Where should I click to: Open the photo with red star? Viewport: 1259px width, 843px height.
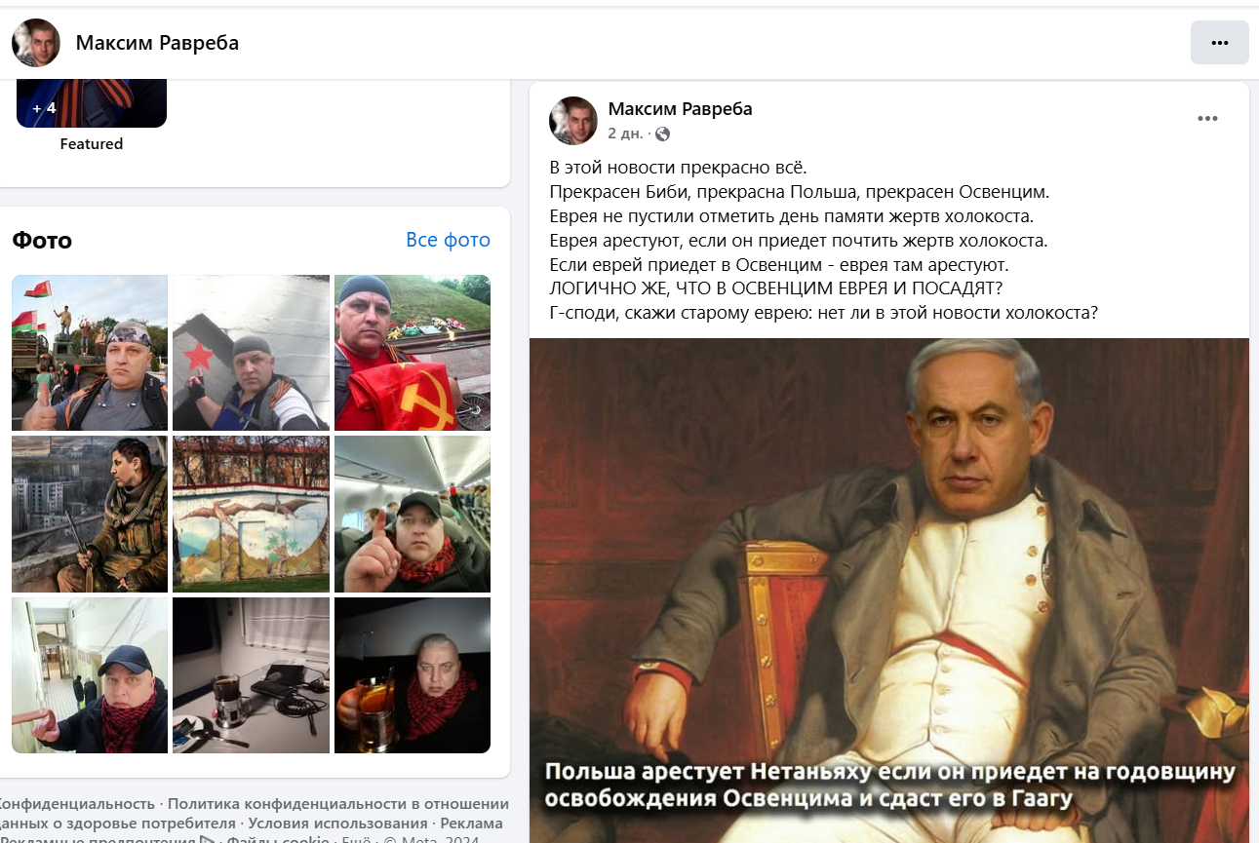click(251, 353)
